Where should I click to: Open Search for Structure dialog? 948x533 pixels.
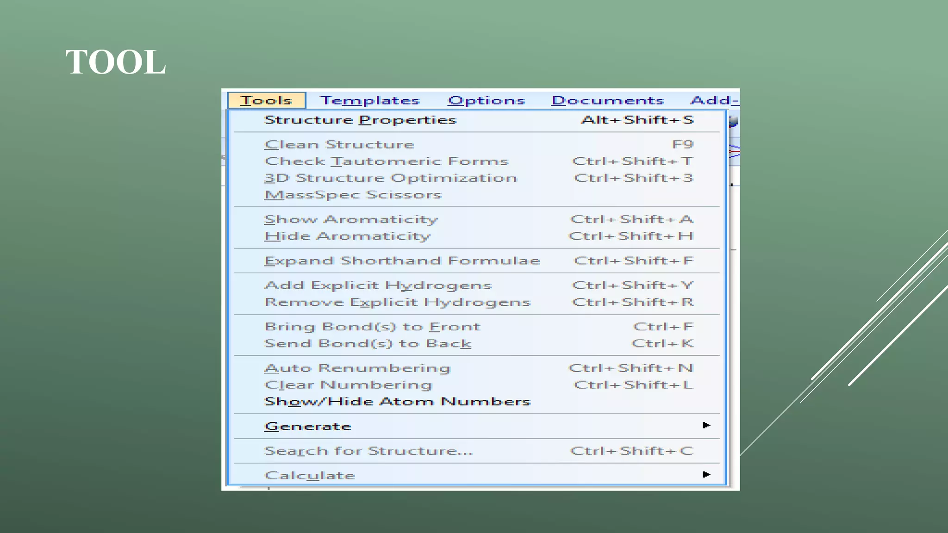tap(368, 451)
